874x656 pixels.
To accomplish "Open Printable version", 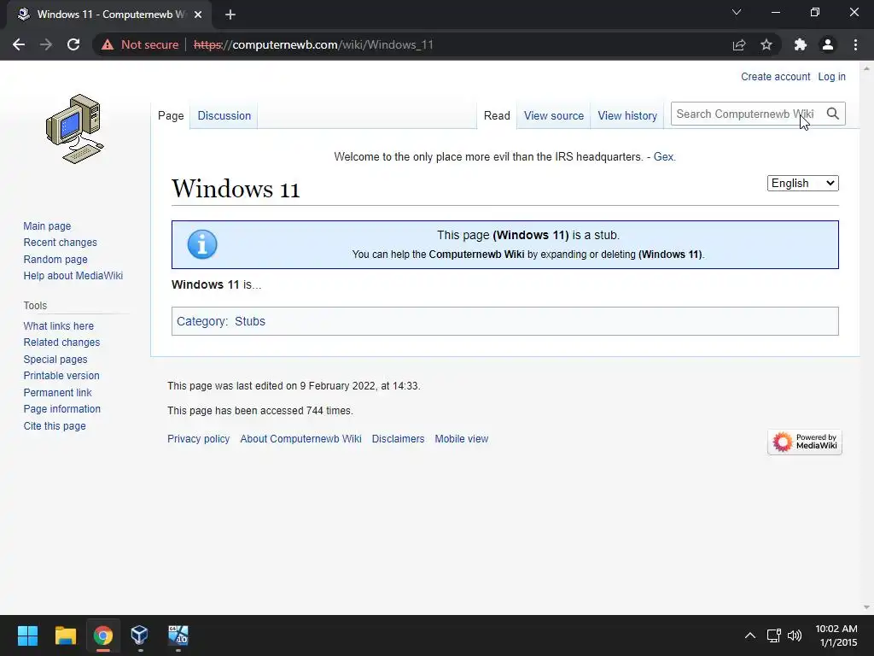I will click(61, 376).
